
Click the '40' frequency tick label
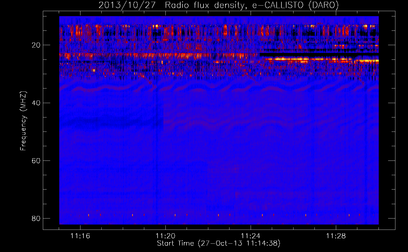[x=36, y=103]
